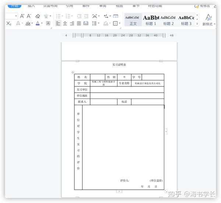Expand the styles gallery more button

coord(197,24)
